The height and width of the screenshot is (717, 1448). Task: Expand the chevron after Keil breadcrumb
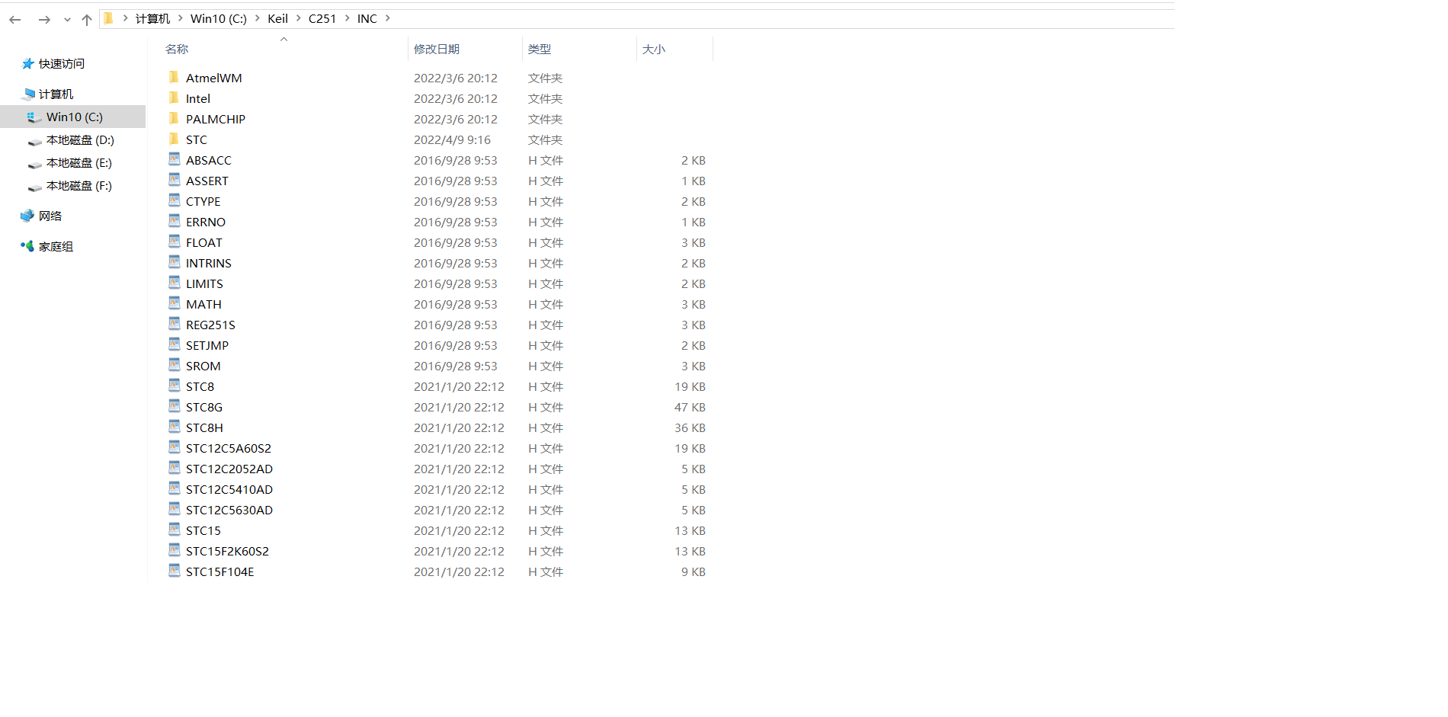pyautogui.click(x=299, y=18)
